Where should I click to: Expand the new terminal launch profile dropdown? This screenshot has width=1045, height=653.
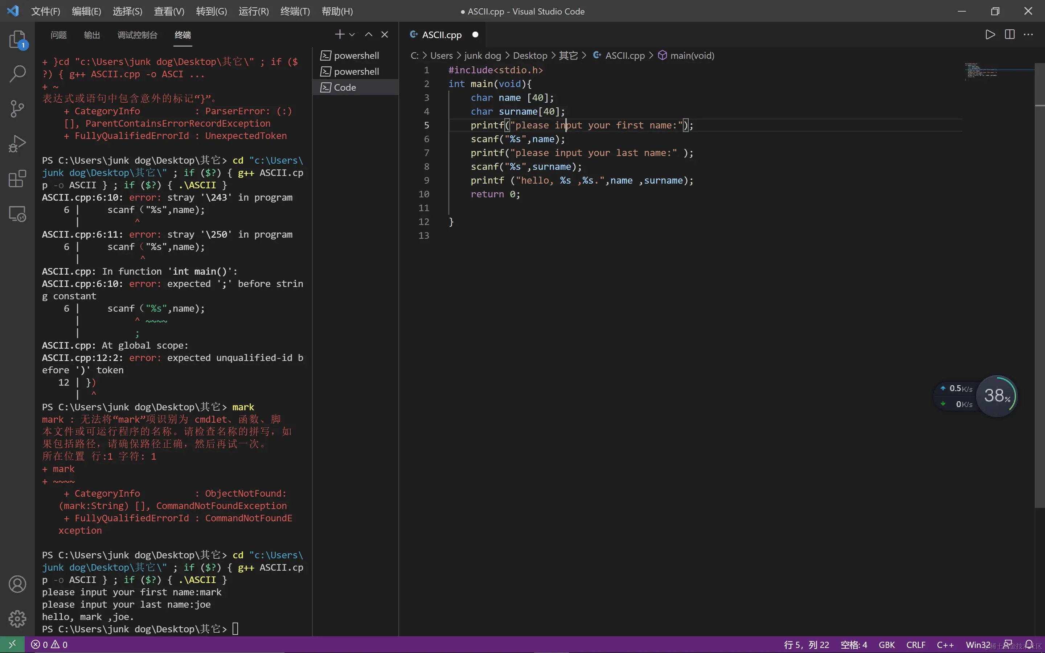click(x=352, y=34)
